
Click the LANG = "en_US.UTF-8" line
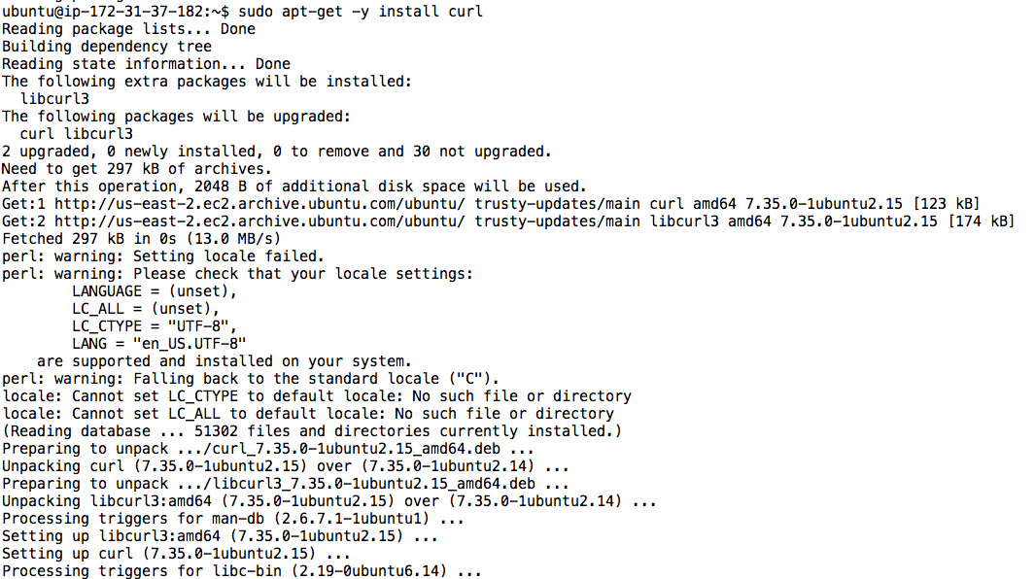159,344
